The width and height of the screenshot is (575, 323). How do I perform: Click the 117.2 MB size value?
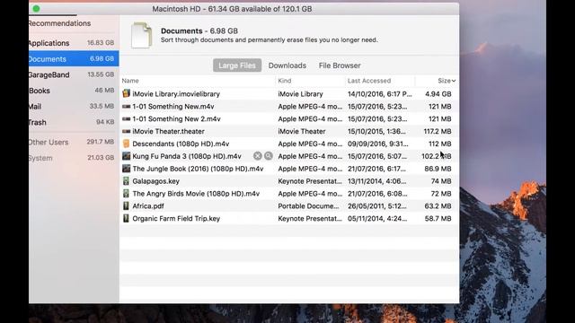[x=438, y=131]
